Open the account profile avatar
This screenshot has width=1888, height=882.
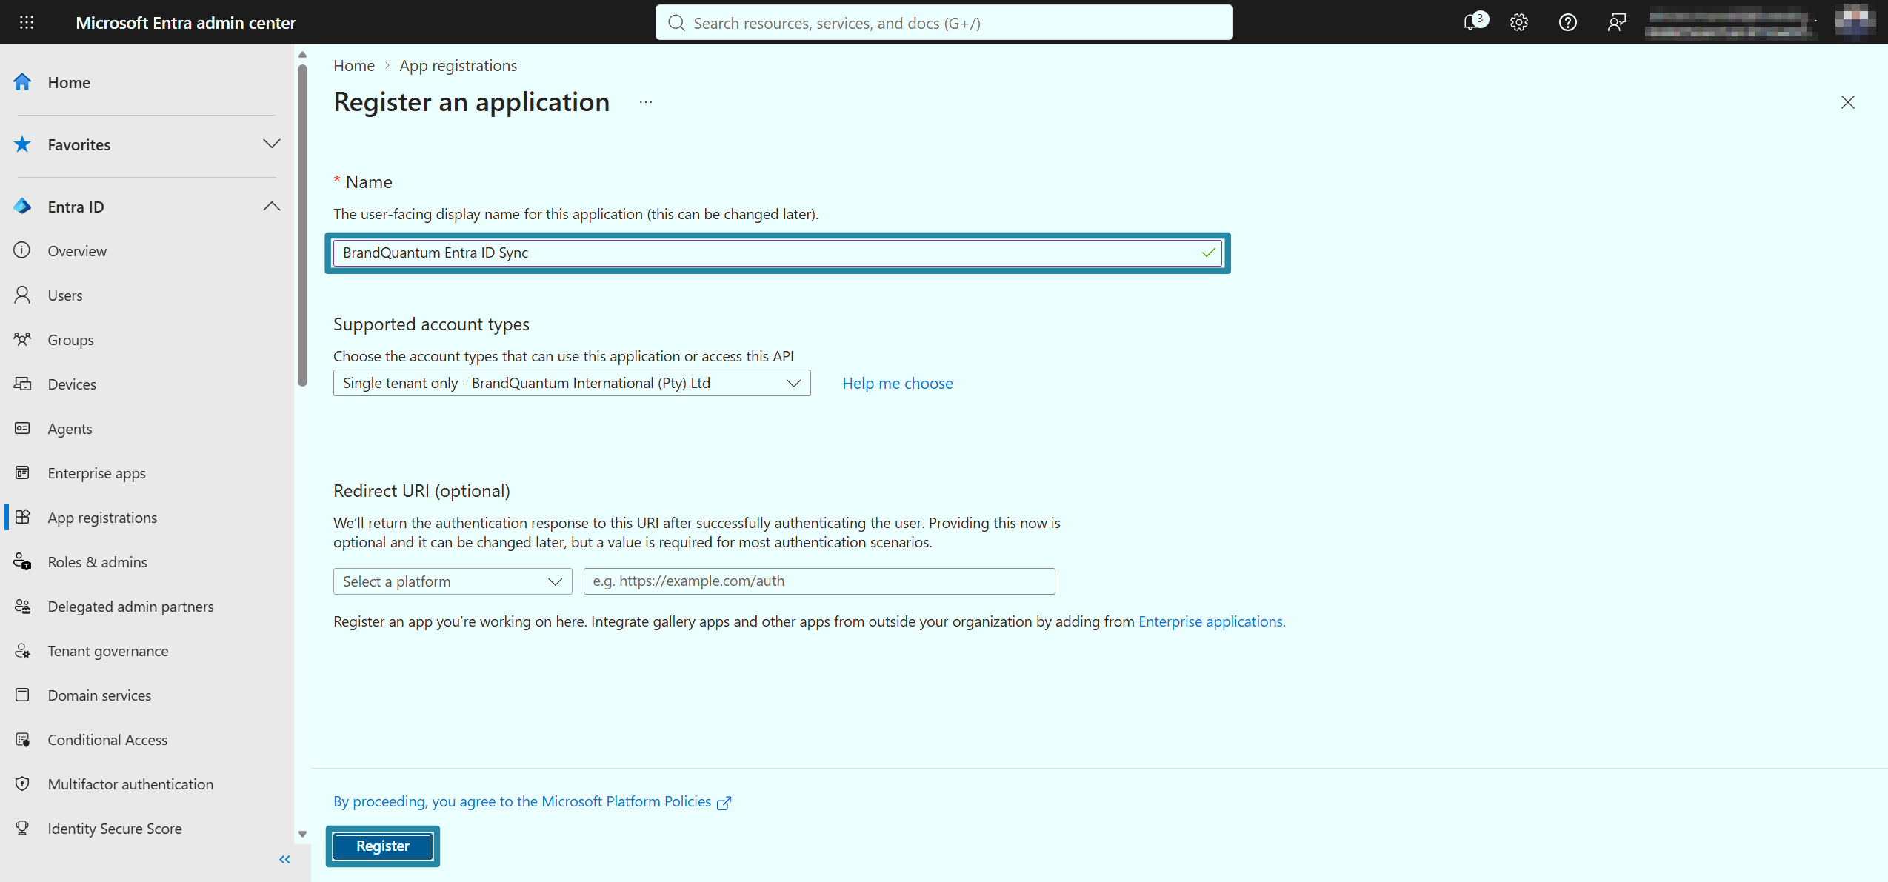[x=1855, y=21]
